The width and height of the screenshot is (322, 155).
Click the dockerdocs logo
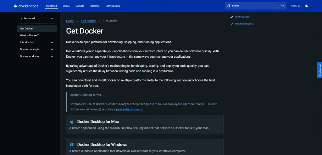pos(26,6)
